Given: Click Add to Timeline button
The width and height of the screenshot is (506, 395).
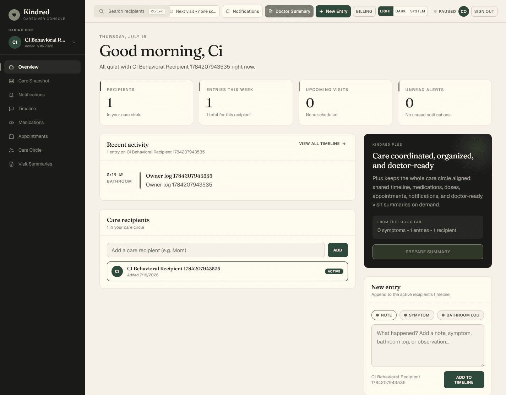Looking at the screenshot, I should tap(464, 380).
